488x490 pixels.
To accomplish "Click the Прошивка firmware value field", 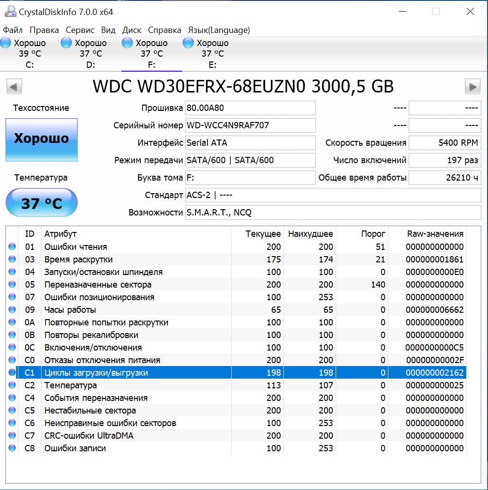I will tap(250, 108).
